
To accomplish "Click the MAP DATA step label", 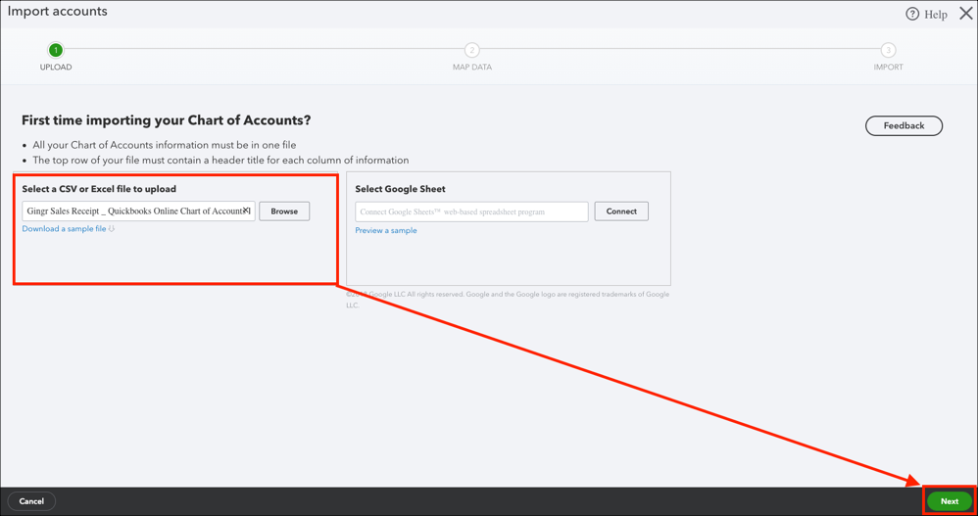I will (472, 68).
